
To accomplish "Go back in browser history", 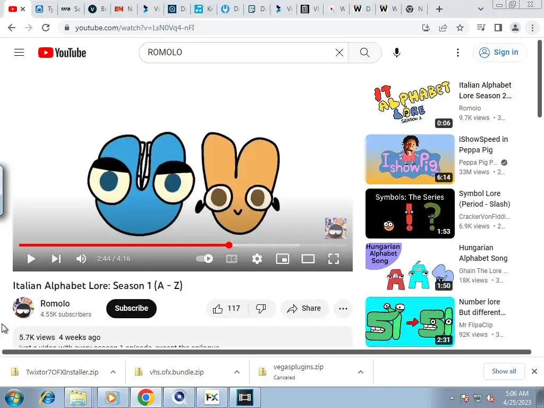I will (x=12, y=28).
